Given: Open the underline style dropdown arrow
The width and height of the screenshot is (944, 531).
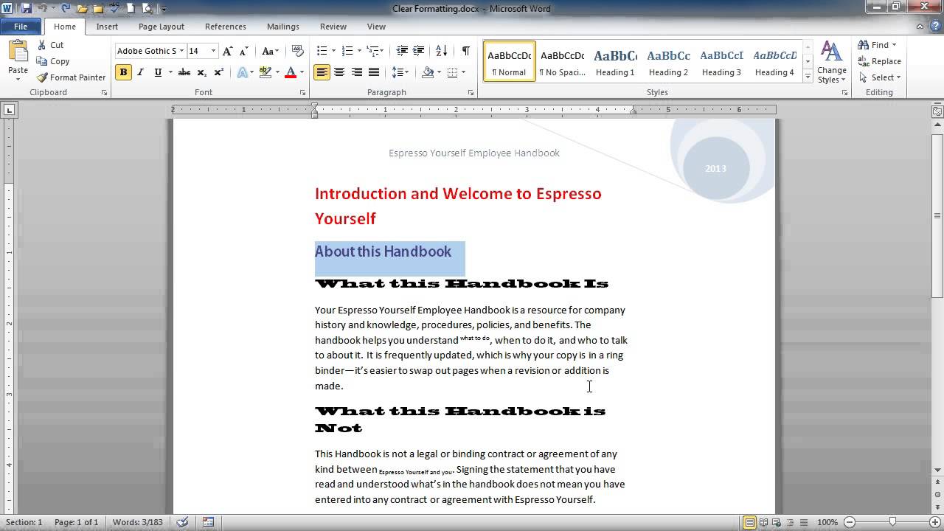Looking at the screenshot, I should tap(170, 72).
